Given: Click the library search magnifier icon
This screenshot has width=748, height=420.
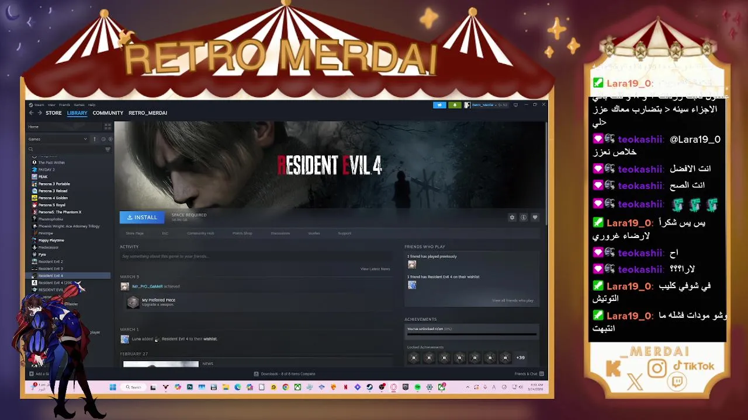Looking at the screenshot, I should [x=31, y=149].
